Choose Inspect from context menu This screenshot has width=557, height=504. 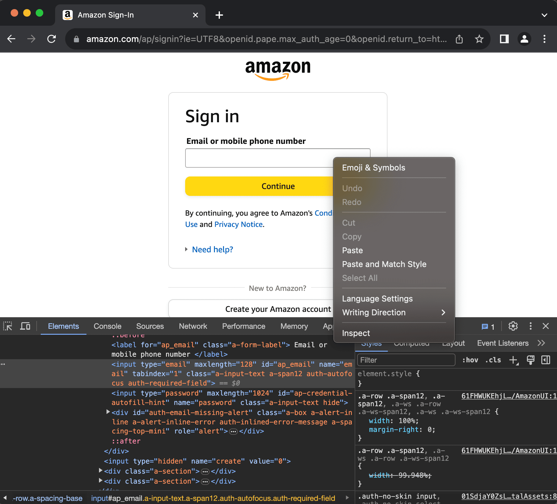[394, 333]
